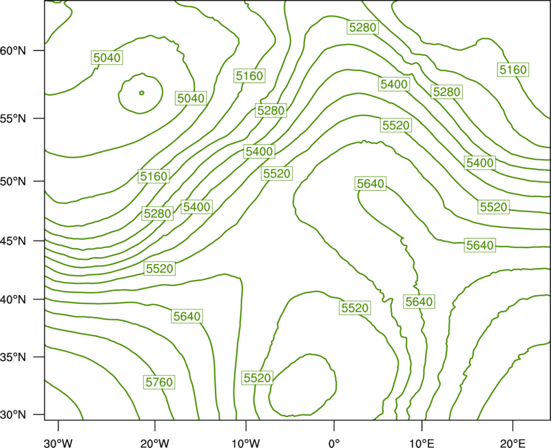Select the 30°W longitude label
Image resolution: width=551 pixels, height=448 pixels.
59,443
